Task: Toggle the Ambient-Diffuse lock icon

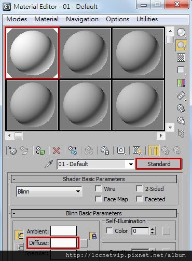Action: tap(93, 236)
